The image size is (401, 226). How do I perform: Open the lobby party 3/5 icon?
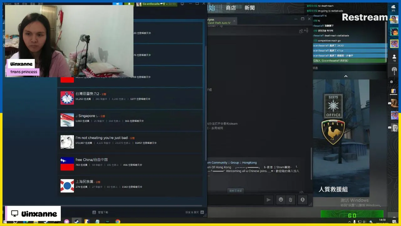click(x=393, y=8)
